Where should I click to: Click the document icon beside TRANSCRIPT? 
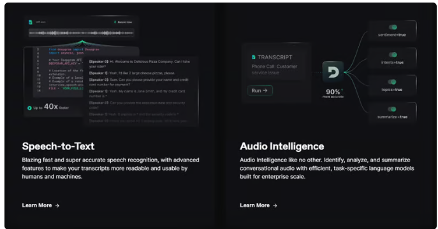pyautogui.click(x=253, y=57)
